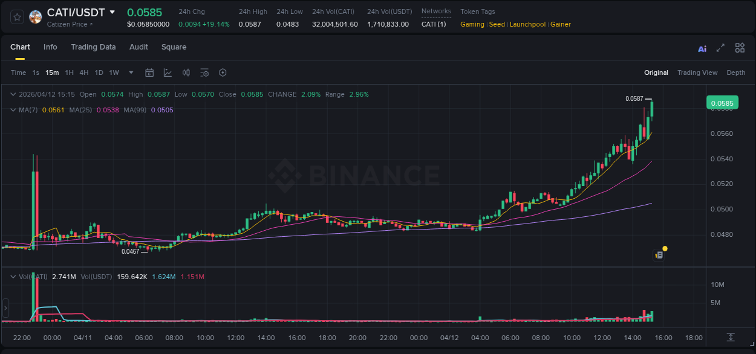Viewport: 756px width, 354px height.
Task: Open the indicator settings icon
Action: pos(204,72)
